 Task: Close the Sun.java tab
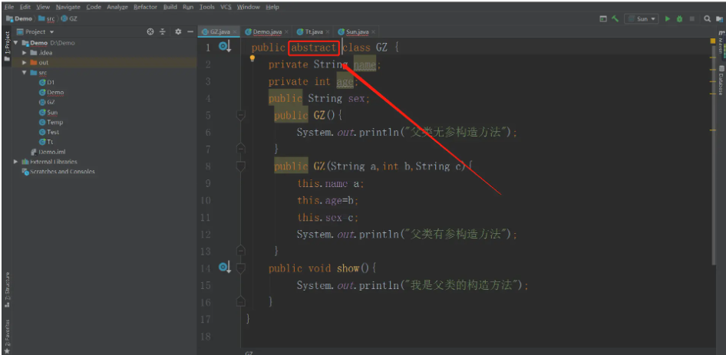[x=373, y=32]
